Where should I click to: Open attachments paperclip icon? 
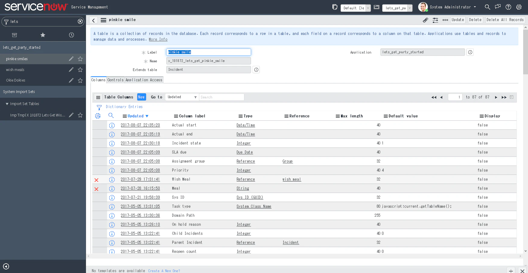tap(425, 20)
